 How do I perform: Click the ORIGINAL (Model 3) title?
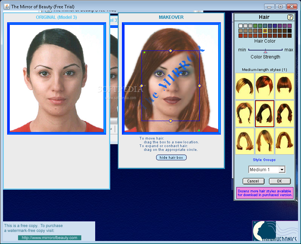point(56,17)
